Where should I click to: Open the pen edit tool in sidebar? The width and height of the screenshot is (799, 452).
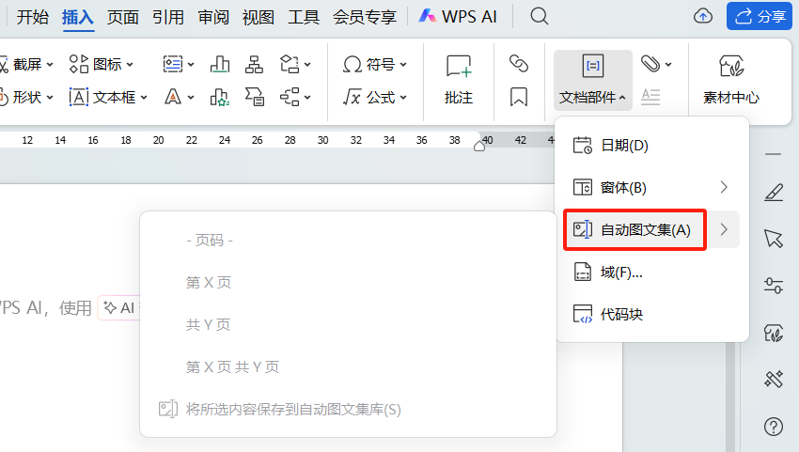(x=774, y=192)
